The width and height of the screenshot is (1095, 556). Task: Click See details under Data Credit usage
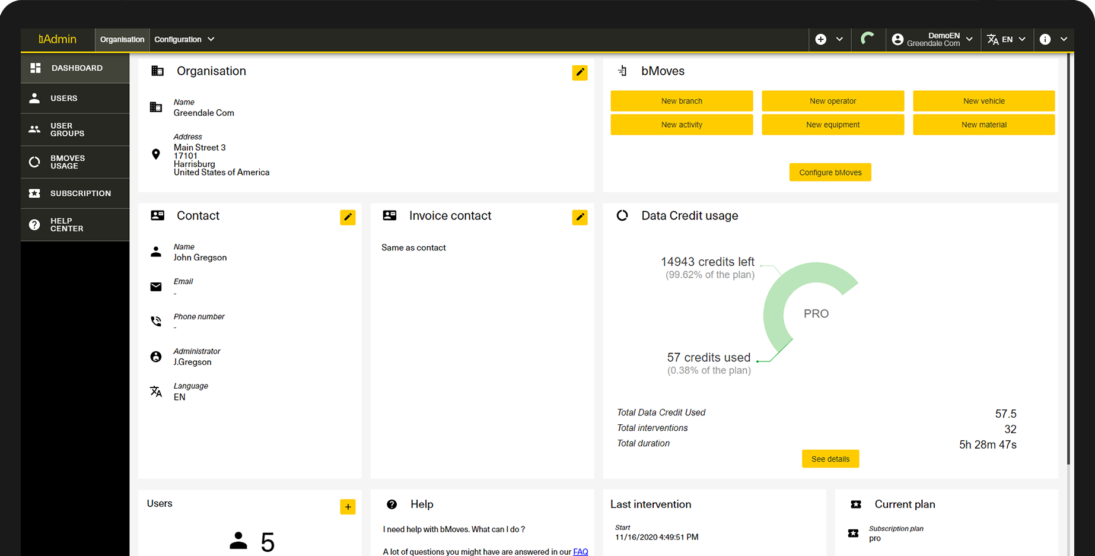pyautogui.click(x=830, y=459)
